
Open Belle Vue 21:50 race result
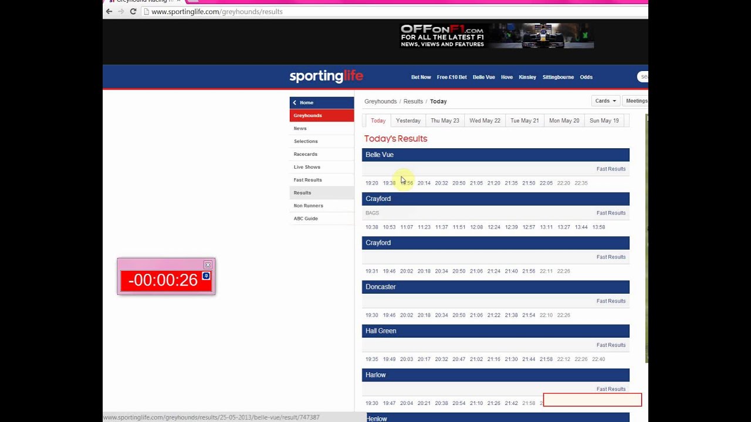(529, 183)
